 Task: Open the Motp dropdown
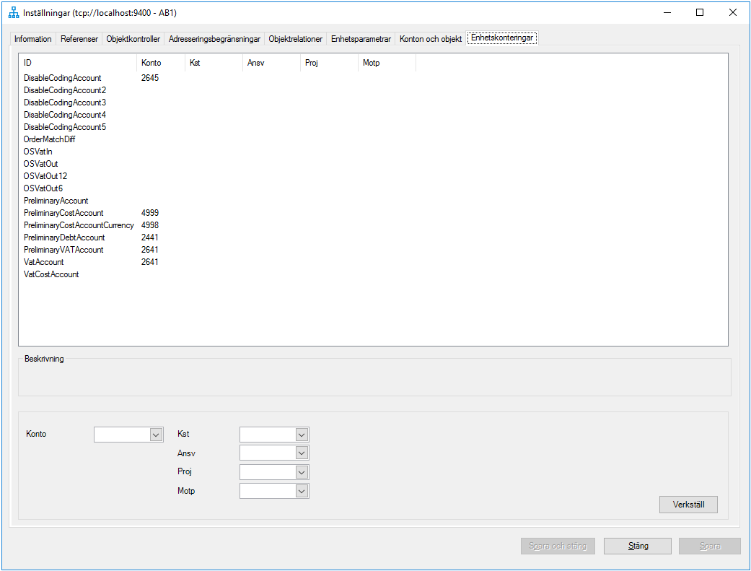coord(302,490)
